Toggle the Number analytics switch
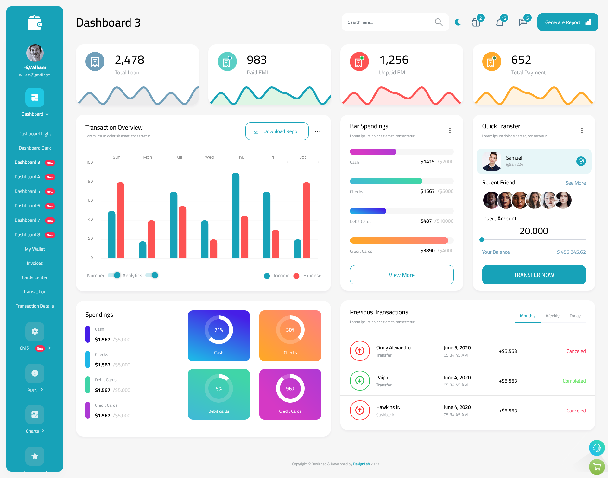The width and height of the screenshot is (608, 478). 112,276
